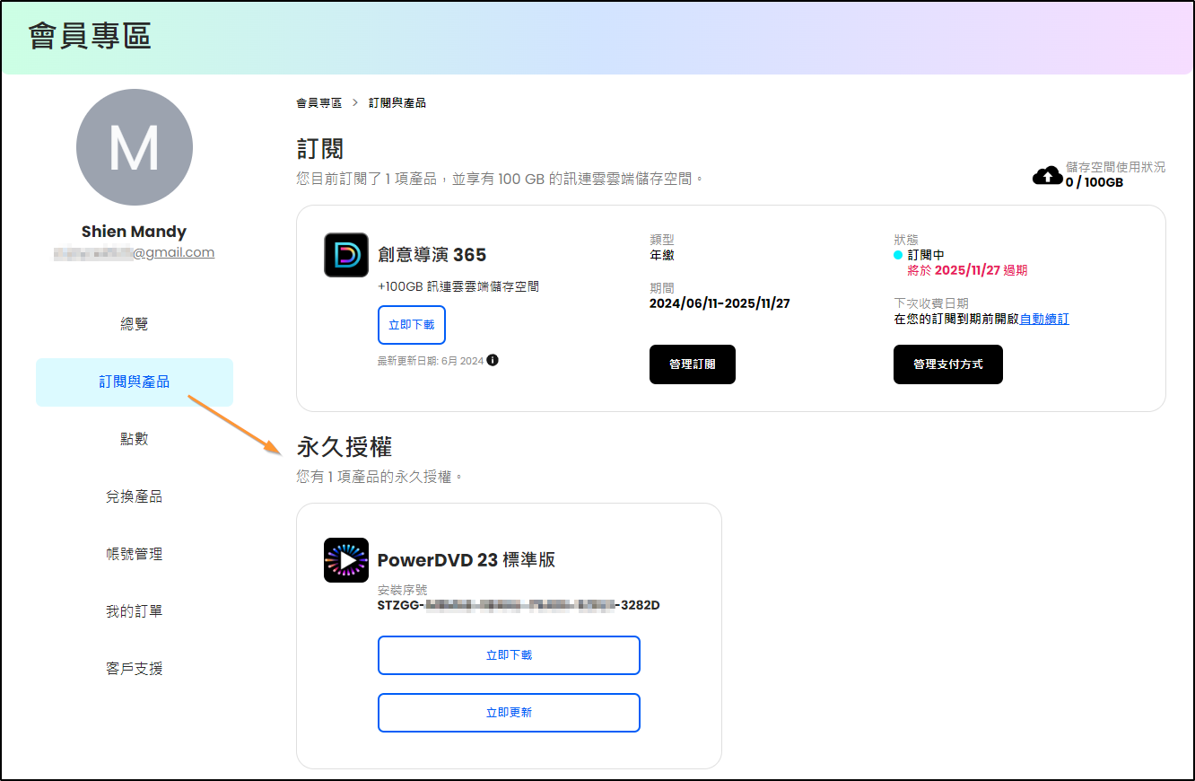Open the 自動續訂 link
The height and width of the screenshot is (781, 1195).
coord(1044,319)
